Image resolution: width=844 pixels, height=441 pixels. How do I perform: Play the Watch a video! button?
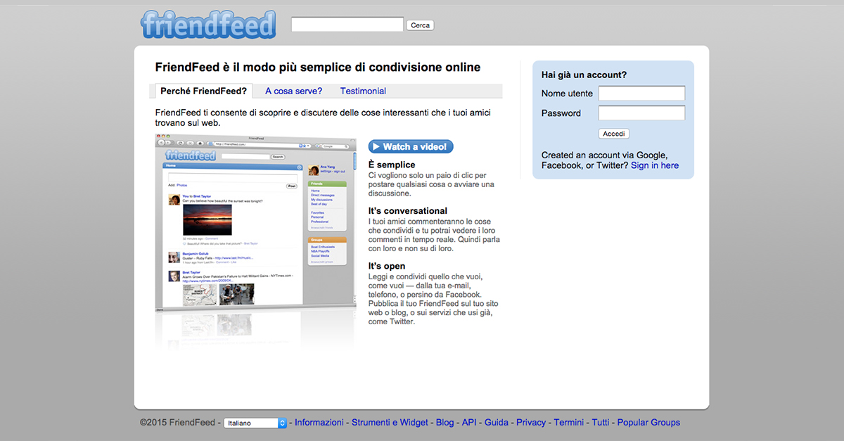click(x=411, y=146)
